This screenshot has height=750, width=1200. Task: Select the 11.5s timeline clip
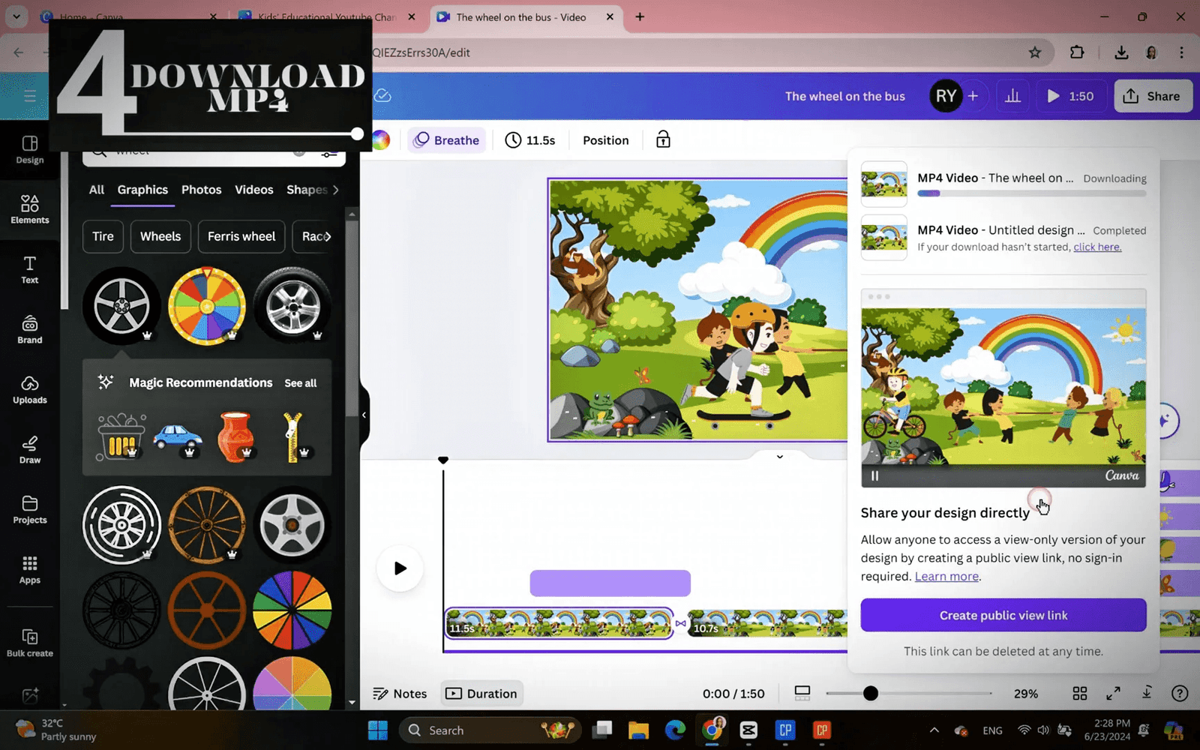click(x=559, y=623)
